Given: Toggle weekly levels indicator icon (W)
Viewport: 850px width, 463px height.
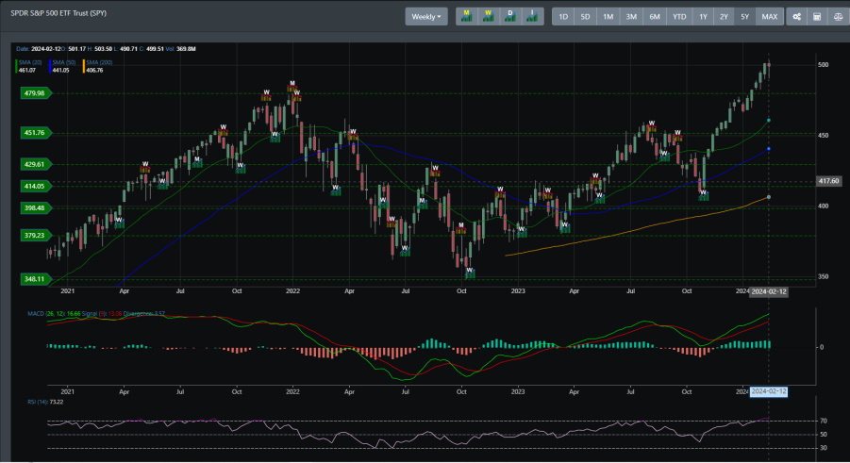Looking at the screenshot, I should pyautogui.click(x=489, y=16).
